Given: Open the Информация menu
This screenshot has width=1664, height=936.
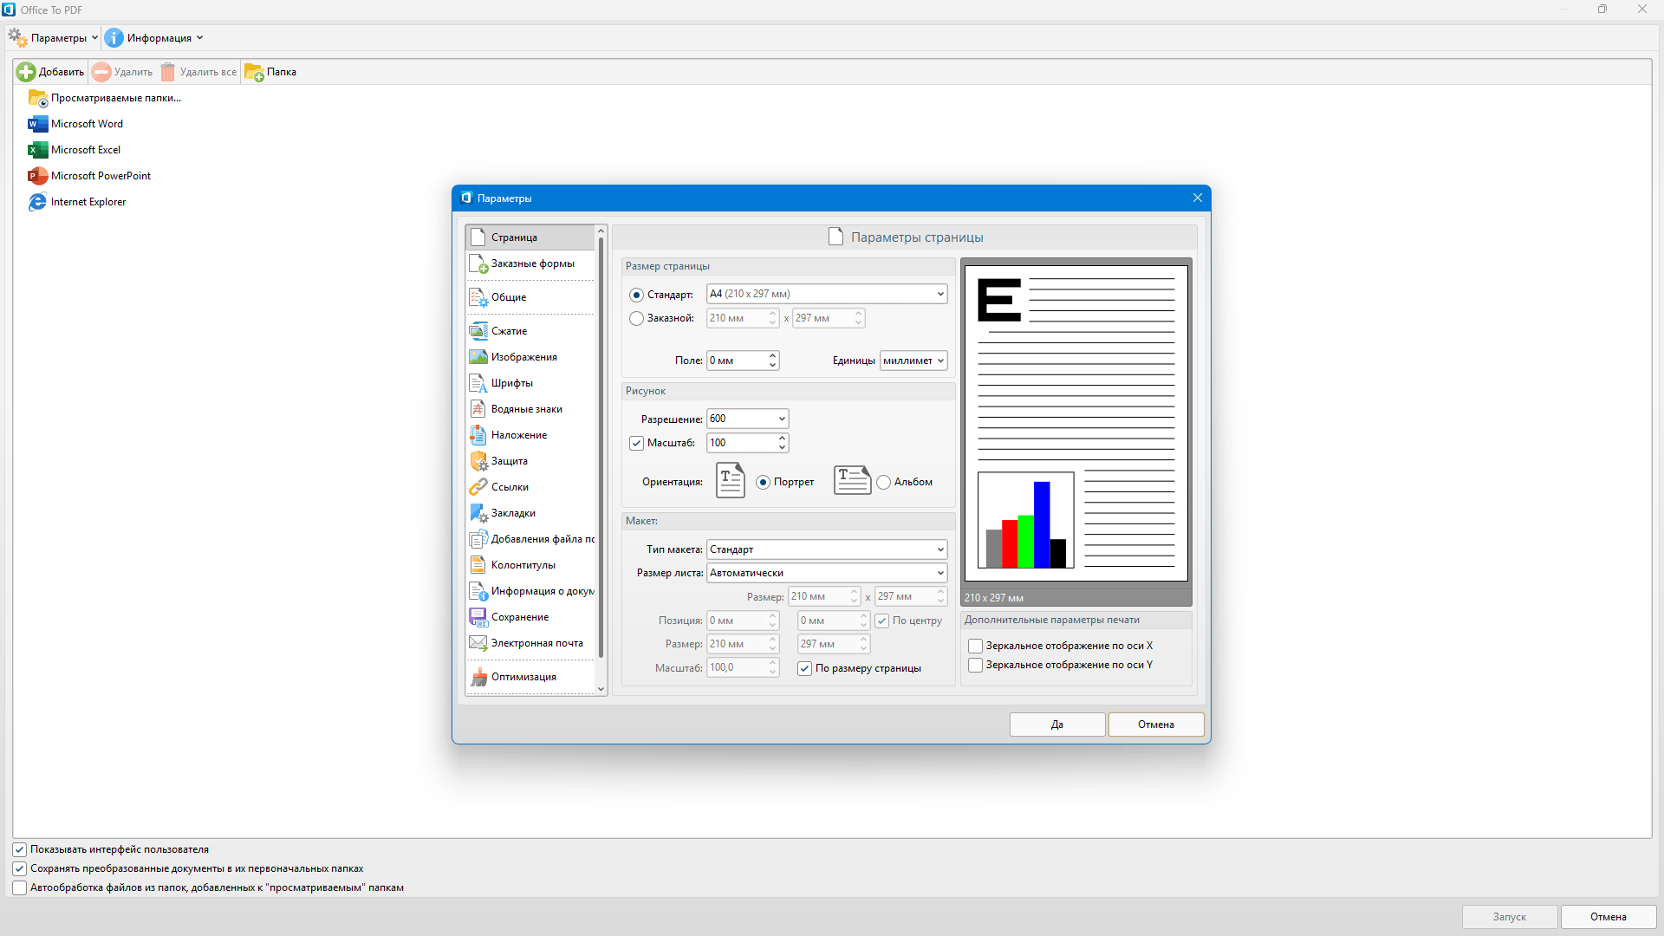Looking at the screenshot, I should 154,38.
